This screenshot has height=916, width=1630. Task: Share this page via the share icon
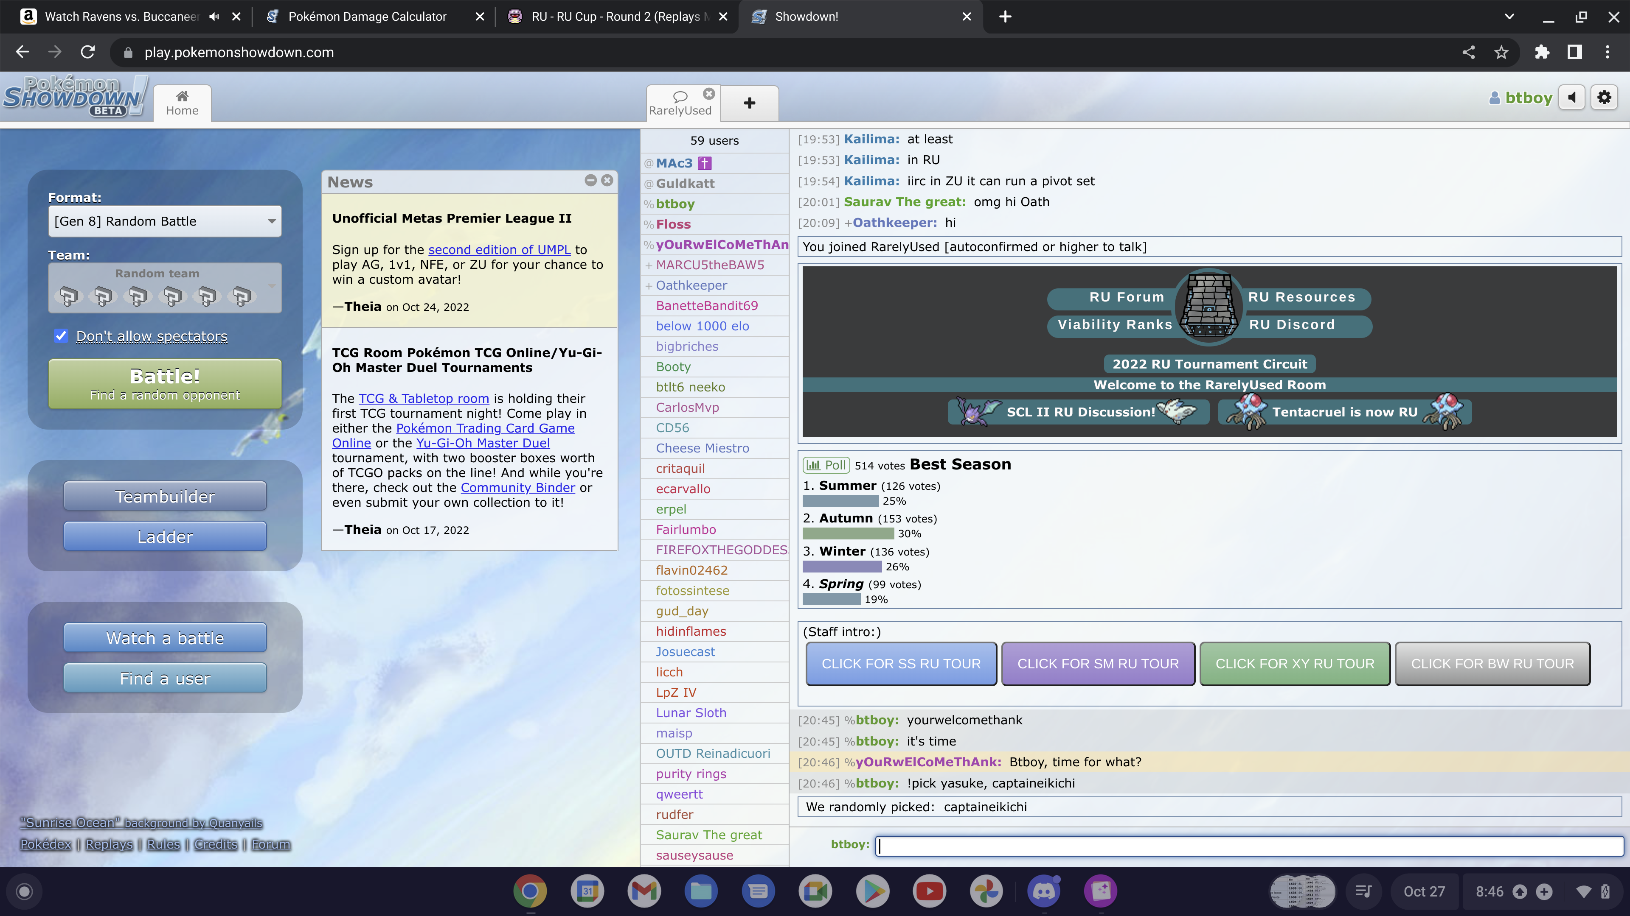click(x=1469, y=53)
